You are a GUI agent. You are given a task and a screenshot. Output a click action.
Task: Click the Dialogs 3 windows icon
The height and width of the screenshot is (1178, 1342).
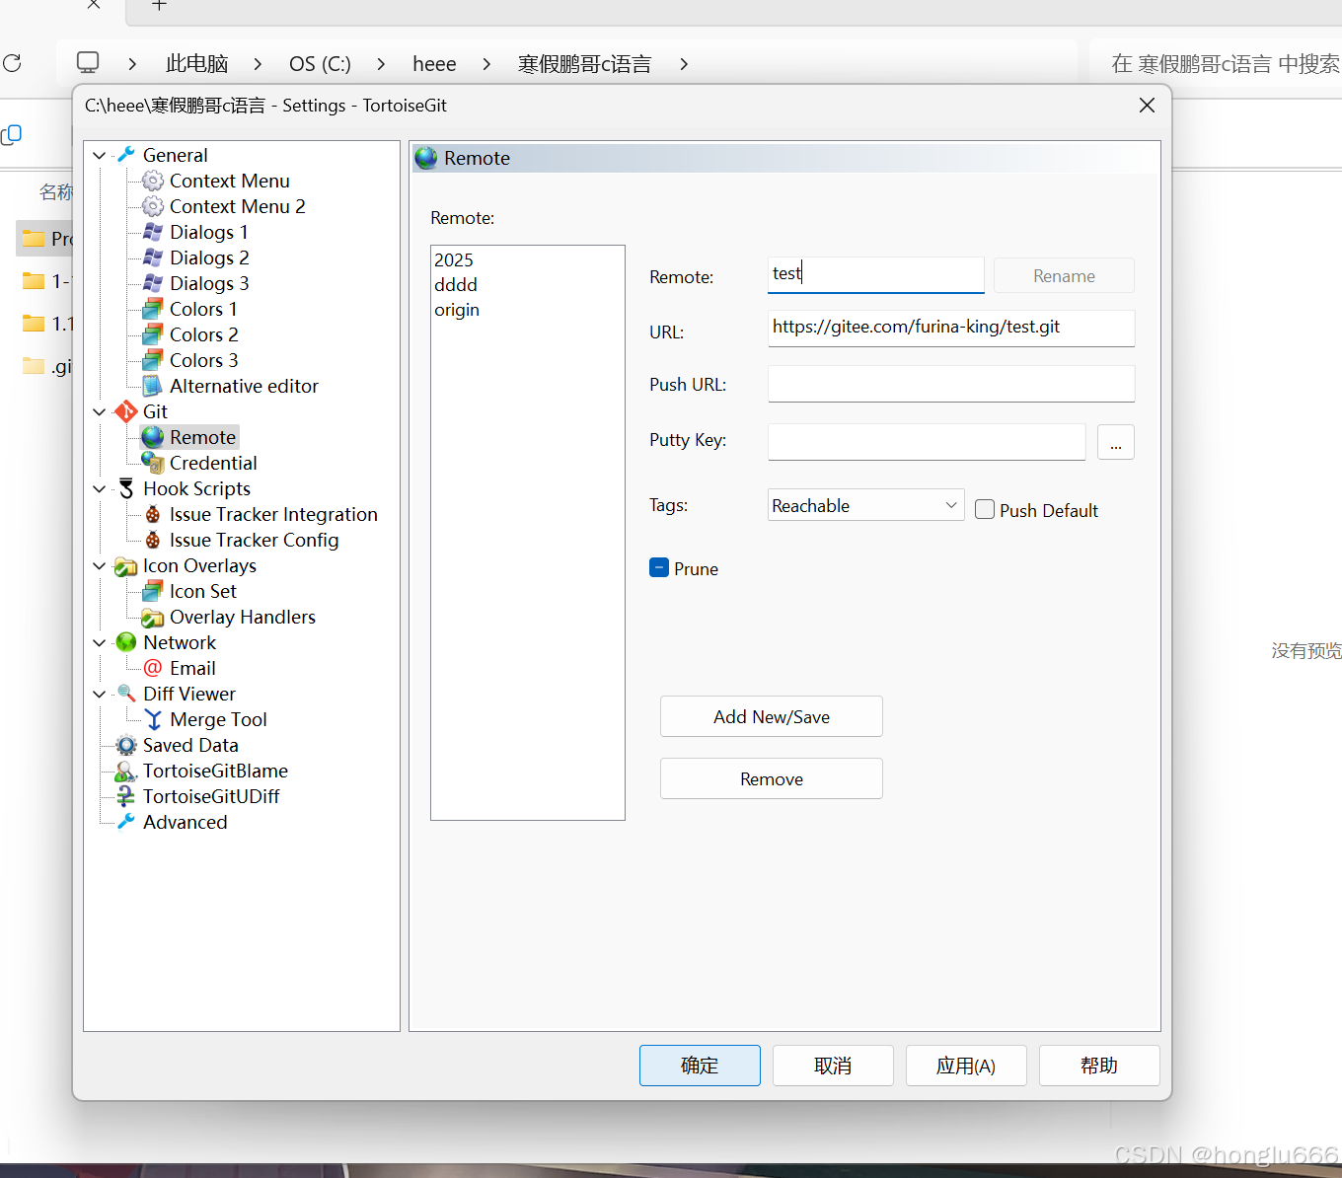point(153,283)
